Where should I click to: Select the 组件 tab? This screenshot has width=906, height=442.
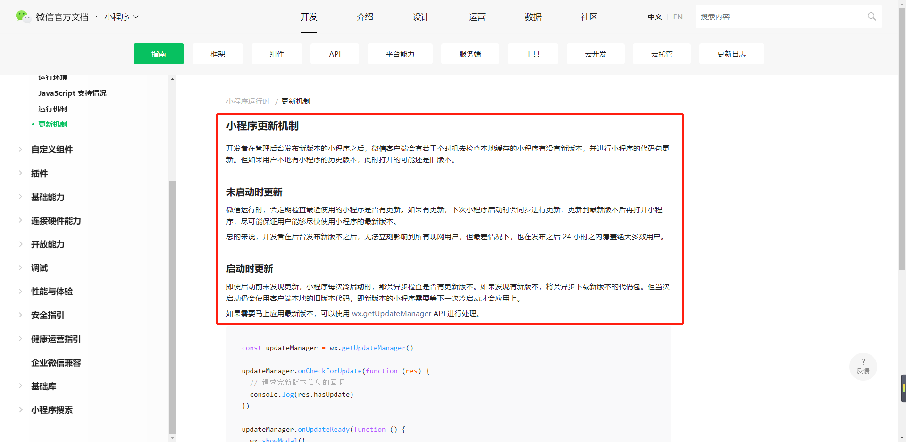(x=277, y=54)
